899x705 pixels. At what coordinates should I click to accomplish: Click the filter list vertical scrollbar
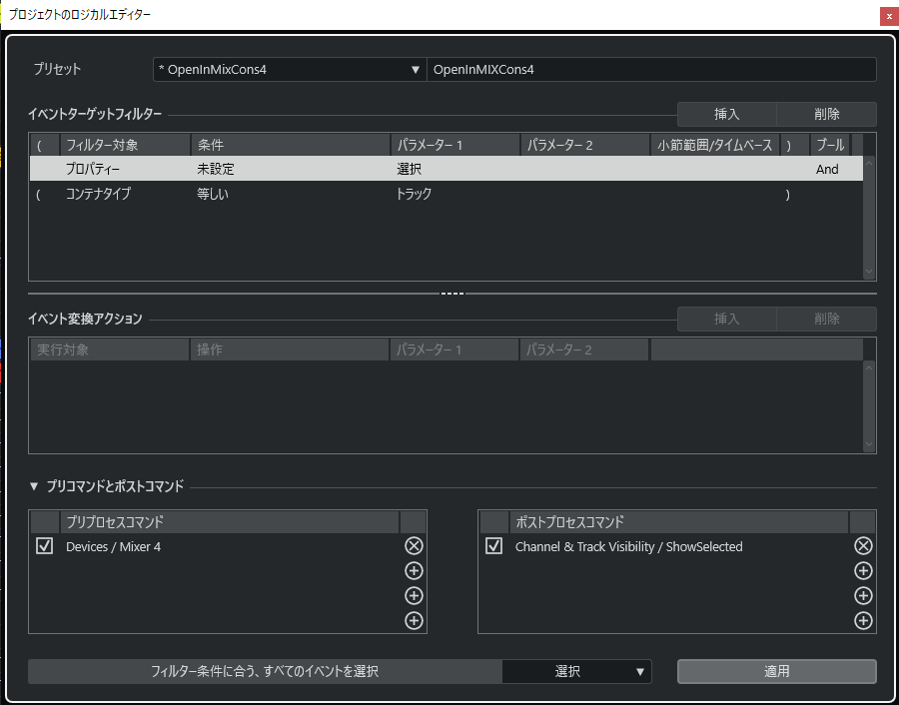(x=868, y=215)
